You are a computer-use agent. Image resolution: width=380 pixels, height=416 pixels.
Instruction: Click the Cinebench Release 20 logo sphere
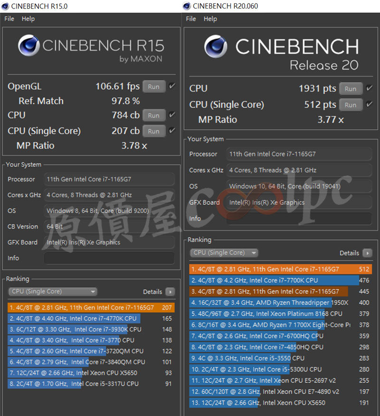click(x=216, y=47)
